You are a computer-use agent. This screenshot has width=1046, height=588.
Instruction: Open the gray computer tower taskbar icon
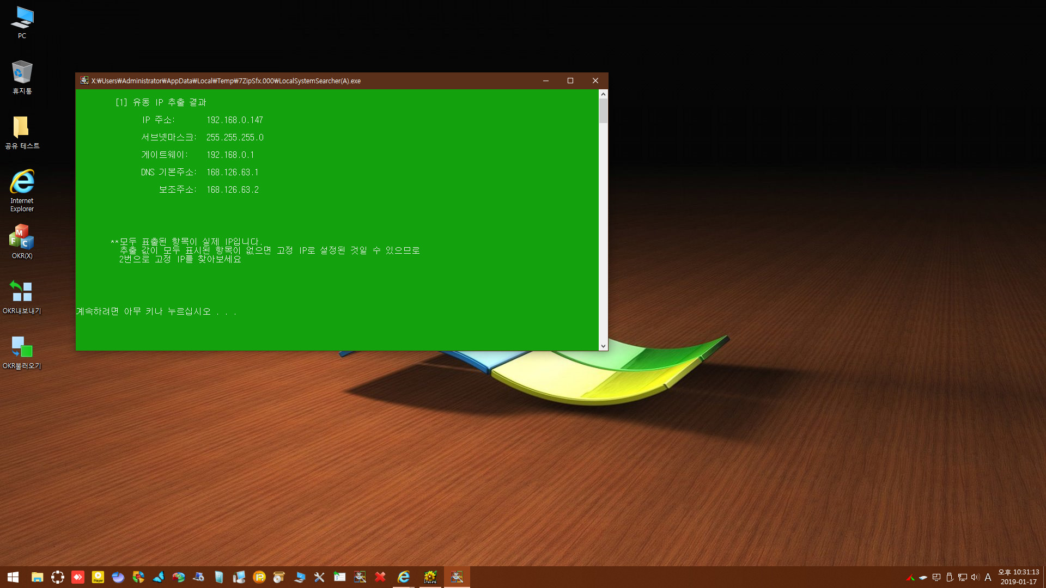[239, 577]
